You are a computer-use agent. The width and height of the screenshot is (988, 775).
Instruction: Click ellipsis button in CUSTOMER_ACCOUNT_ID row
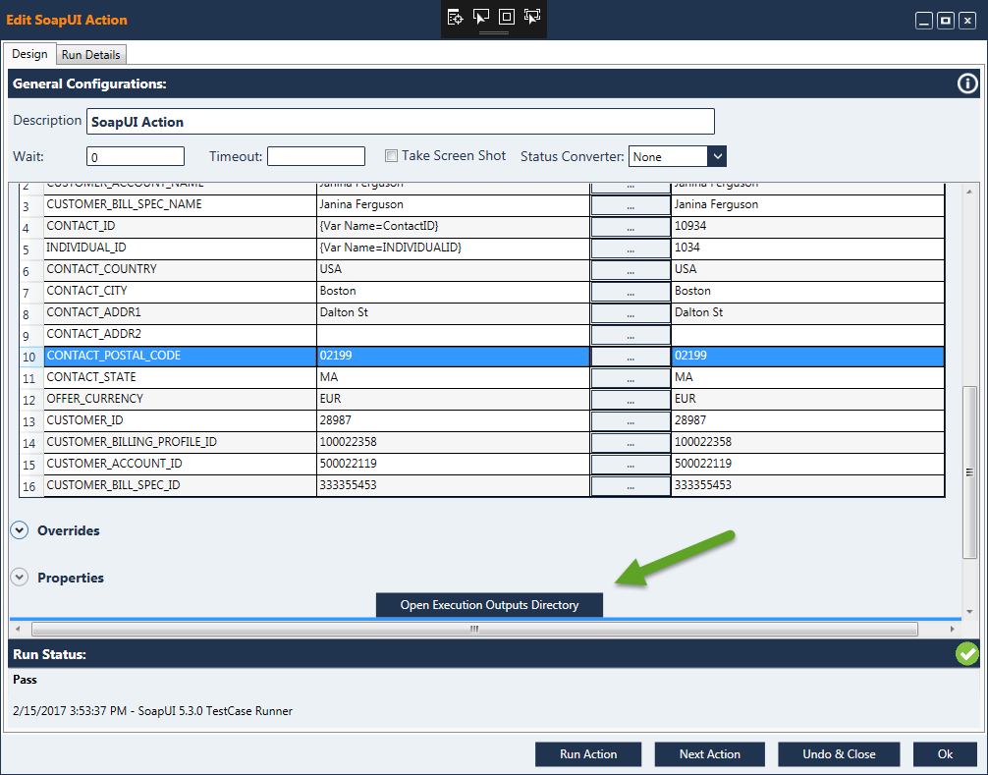631,465
